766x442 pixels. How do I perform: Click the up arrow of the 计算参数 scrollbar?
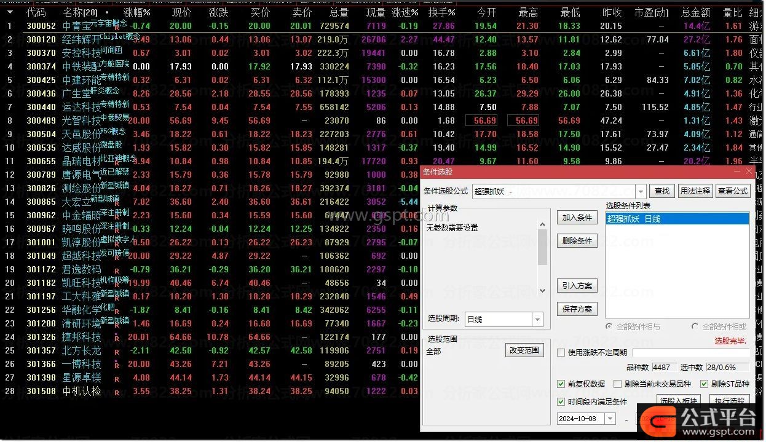[x=542, y=225]
